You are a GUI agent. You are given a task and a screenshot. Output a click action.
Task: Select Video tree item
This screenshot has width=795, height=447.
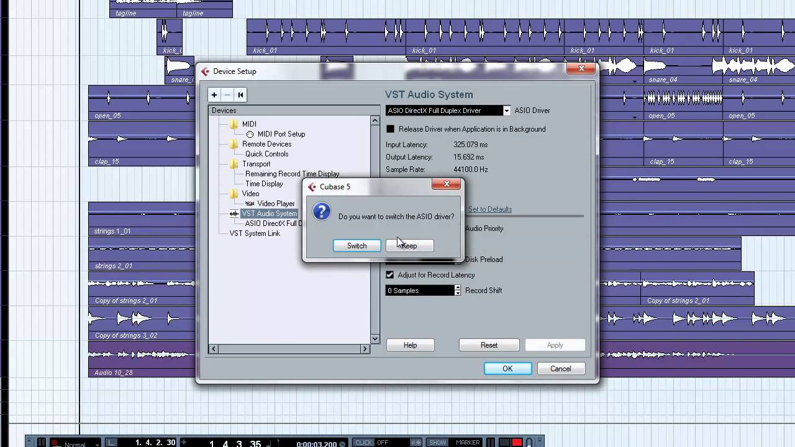(x=250, y=194)
